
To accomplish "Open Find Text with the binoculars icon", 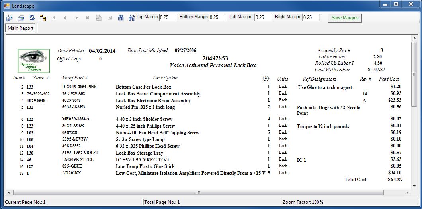I will (121, 18).
